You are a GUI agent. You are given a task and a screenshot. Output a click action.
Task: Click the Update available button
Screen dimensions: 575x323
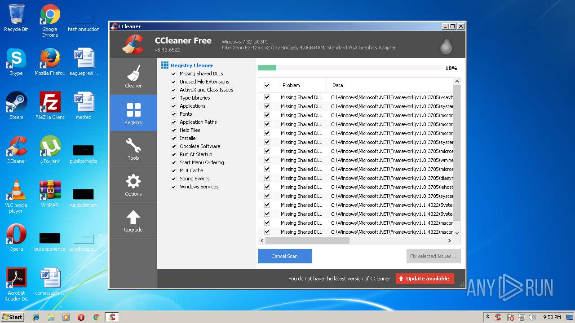click(x=425, y=279)
